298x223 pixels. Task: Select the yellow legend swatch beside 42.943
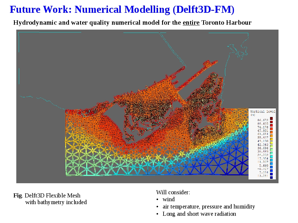(x=271, y=143)
